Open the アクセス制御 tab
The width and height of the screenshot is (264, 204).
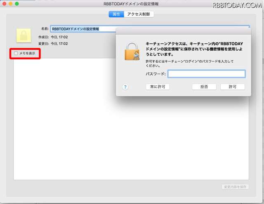(x=139, y=14)
